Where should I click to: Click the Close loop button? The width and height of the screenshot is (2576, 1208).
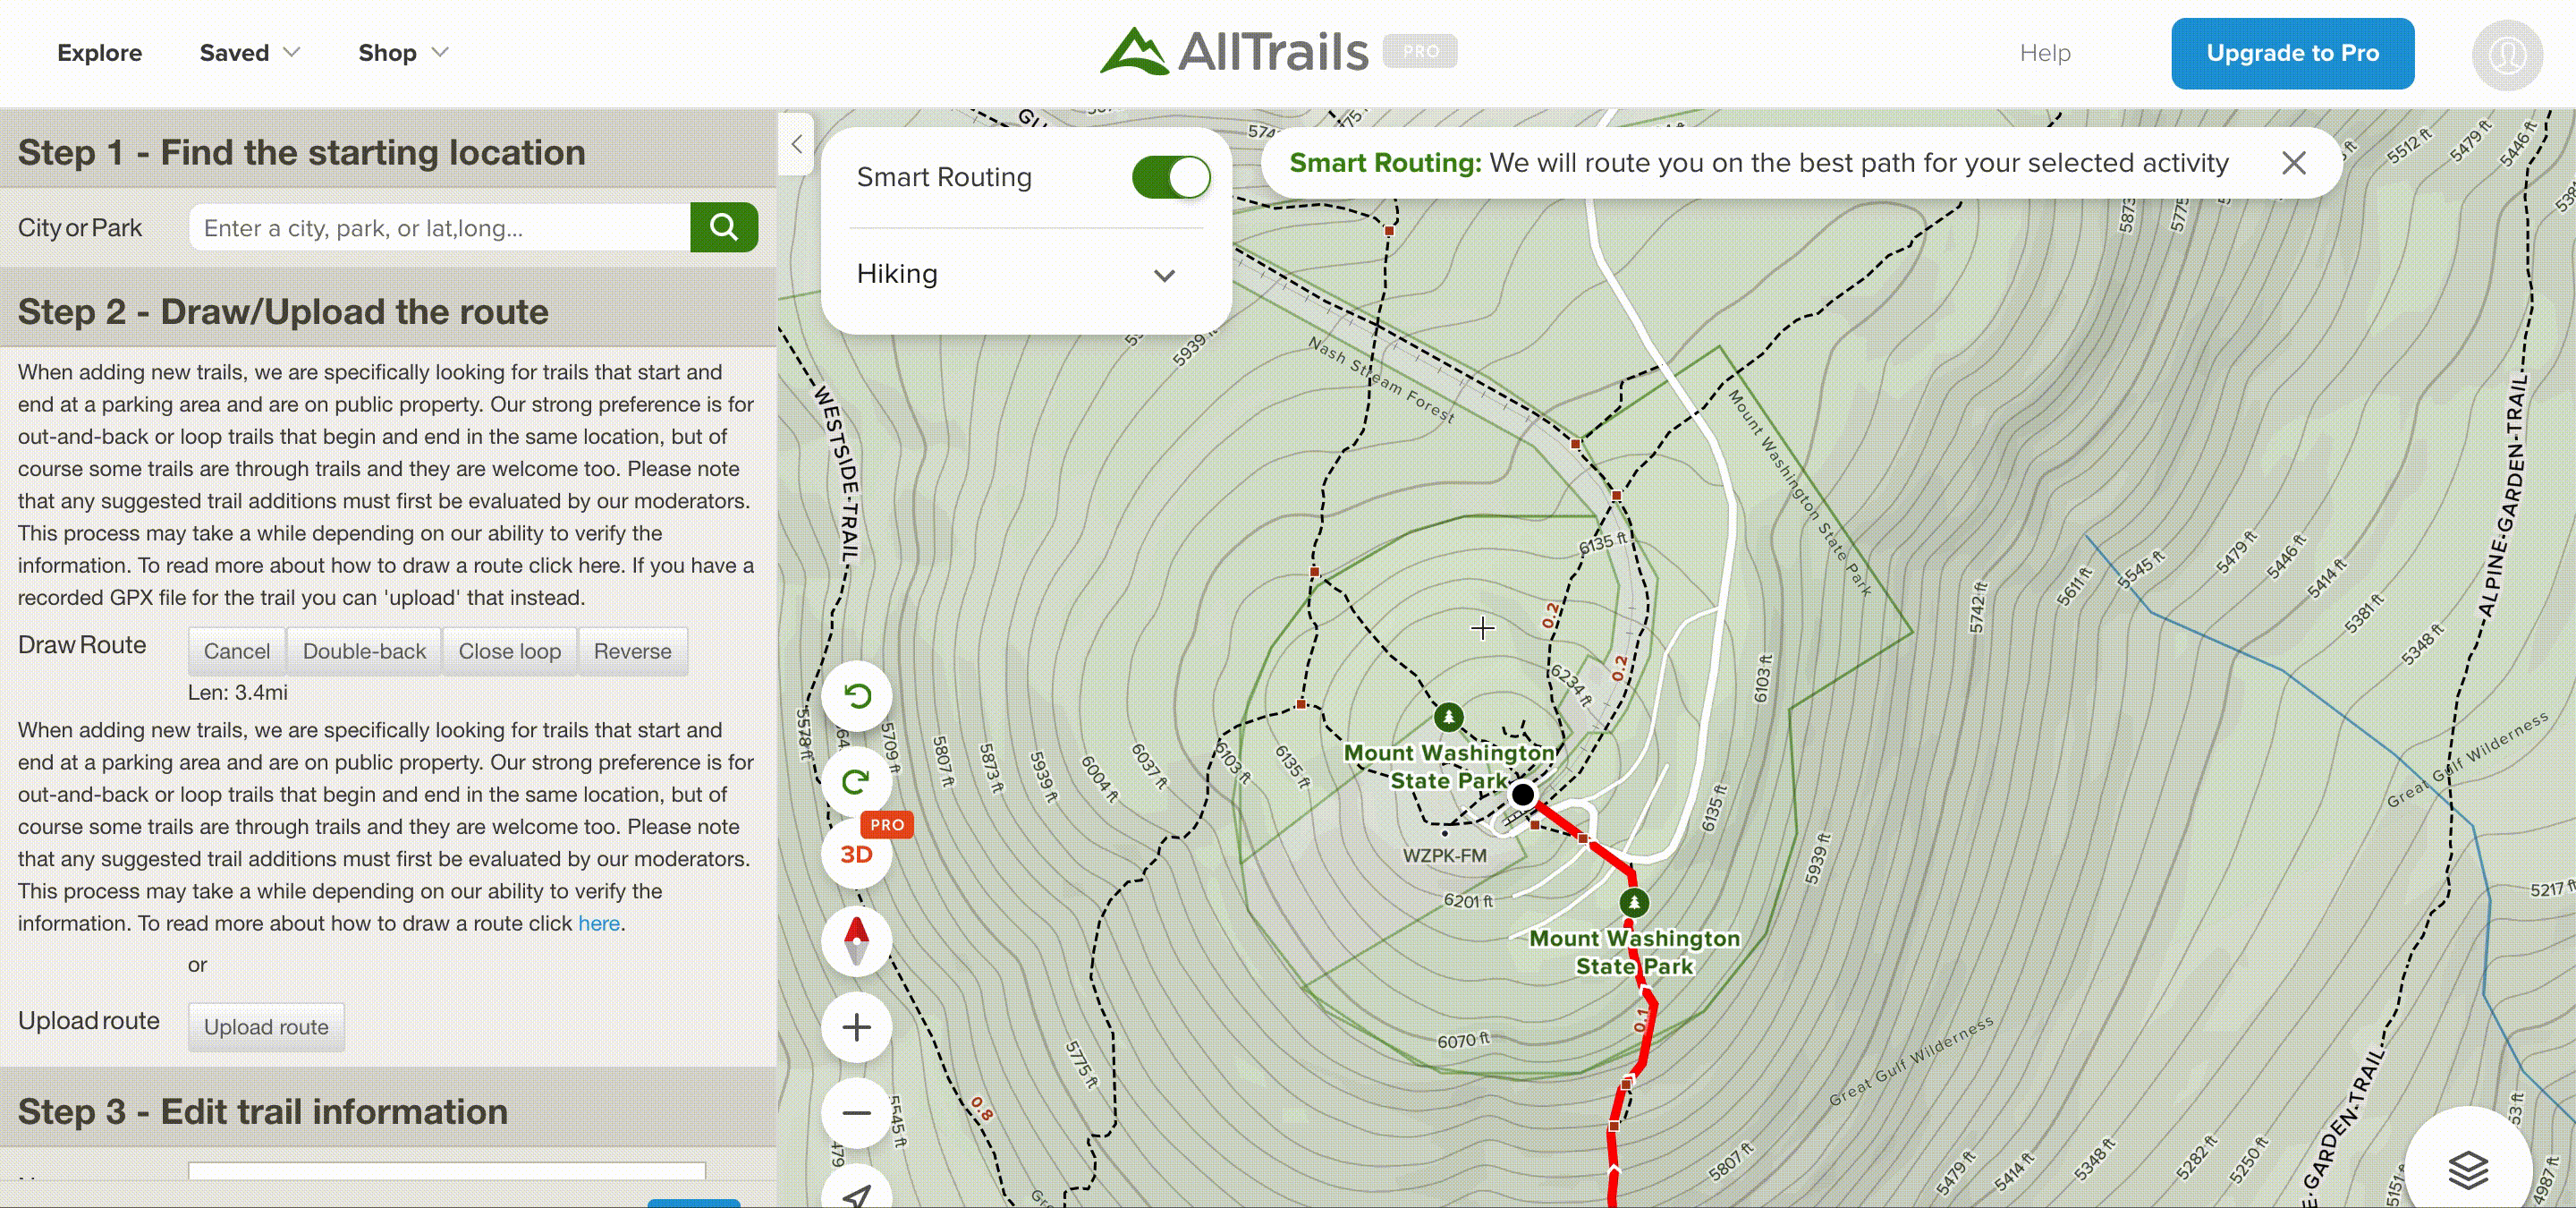[510, 651]
